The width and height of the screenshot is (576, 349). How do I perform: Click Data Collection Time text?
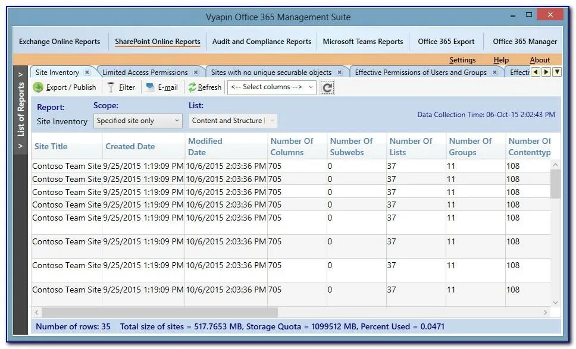[x=486, y=115]
